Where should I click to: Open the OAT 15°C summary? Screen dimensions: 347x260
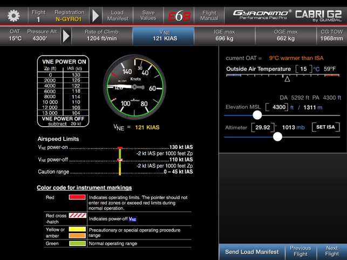(15, 35)
